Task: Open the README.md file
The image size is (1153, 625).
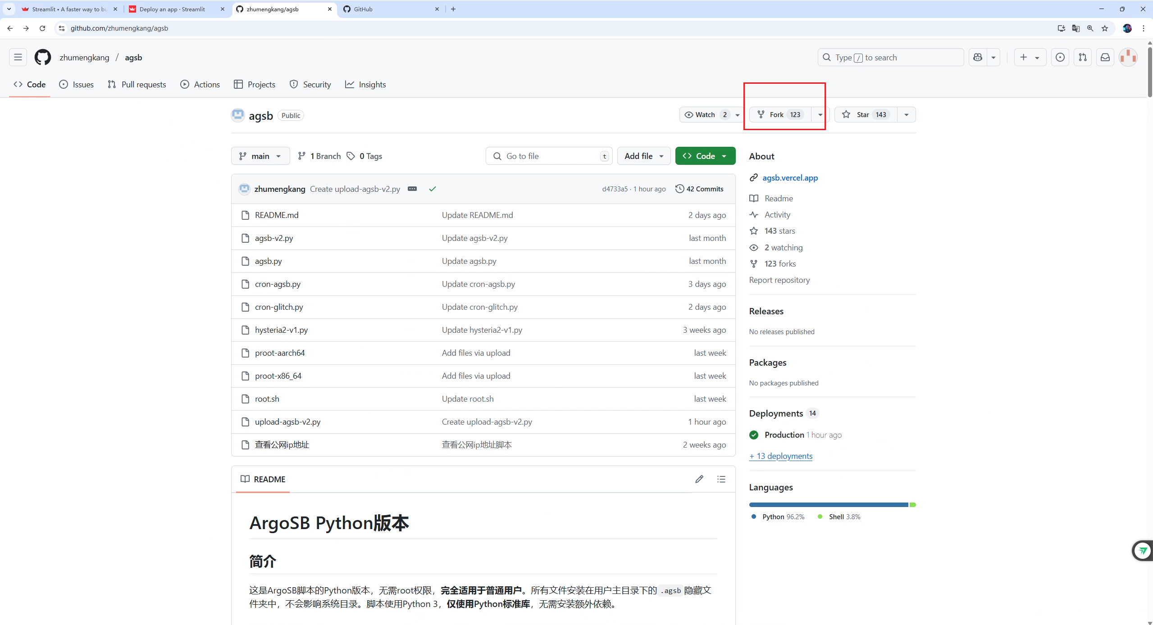Action: click(277, 215)
